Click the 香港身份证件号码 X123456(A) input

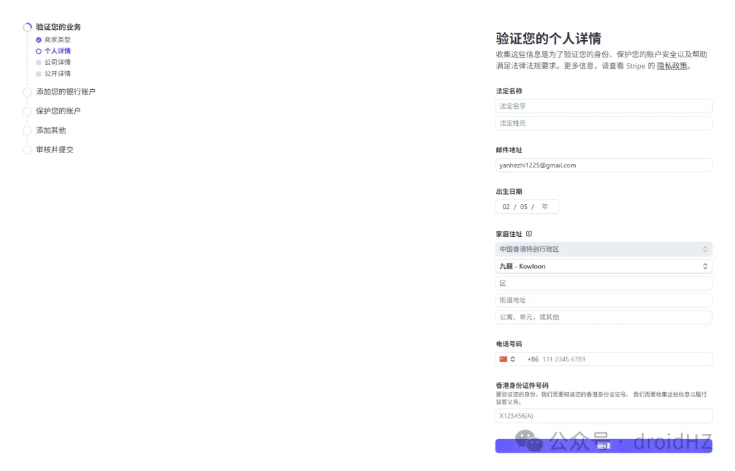tap(603, 416)
